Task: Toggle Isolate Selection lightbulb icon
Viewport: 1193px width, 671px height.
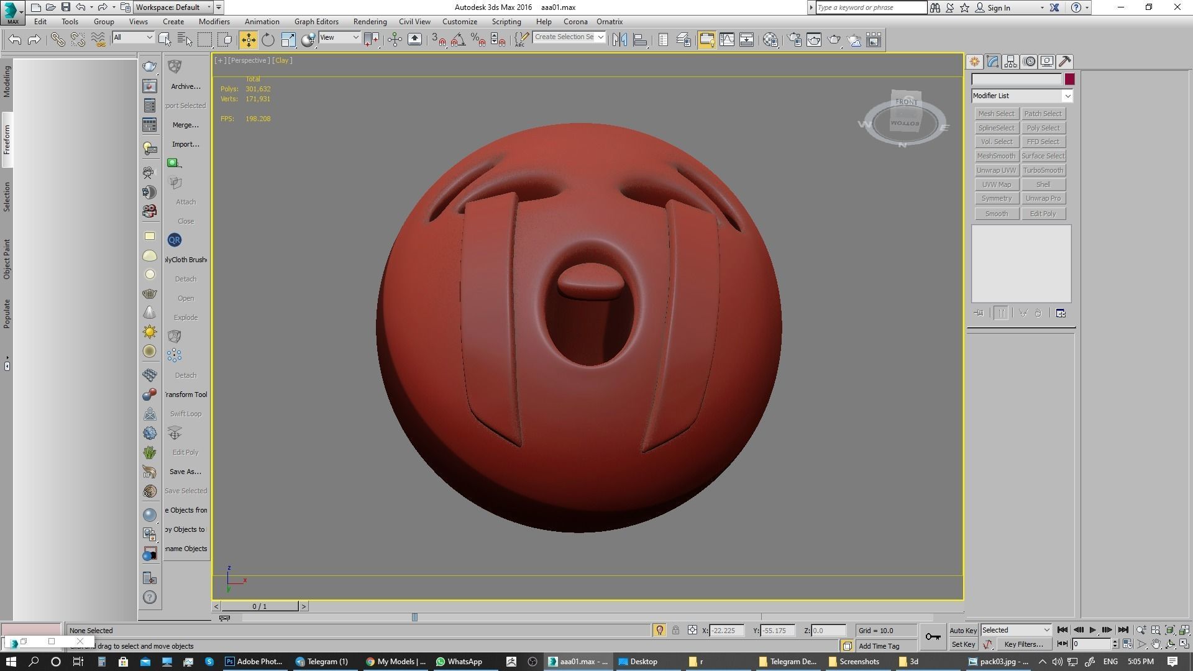Action: 659,631
